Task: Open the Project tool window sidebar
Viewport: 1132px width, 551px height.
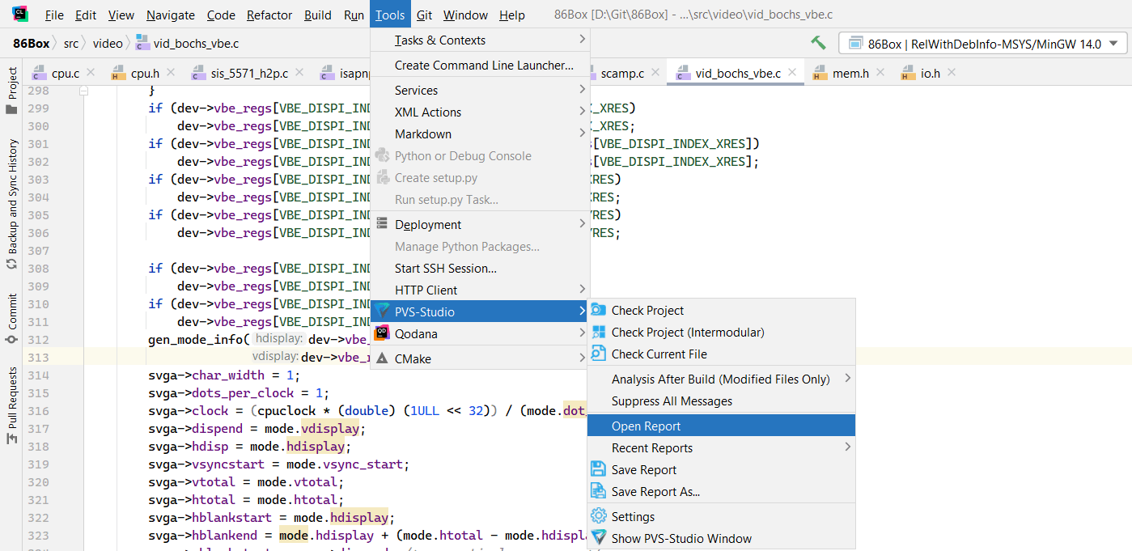Action: click(12, 90)
